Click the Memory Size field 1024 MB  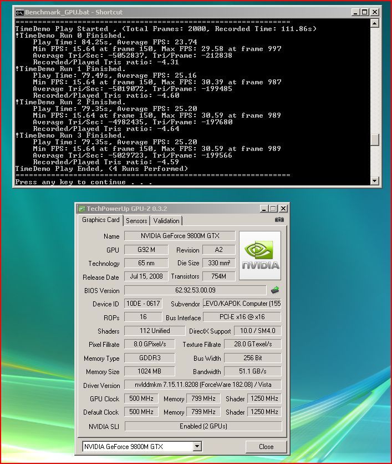[x=150, y=371]
